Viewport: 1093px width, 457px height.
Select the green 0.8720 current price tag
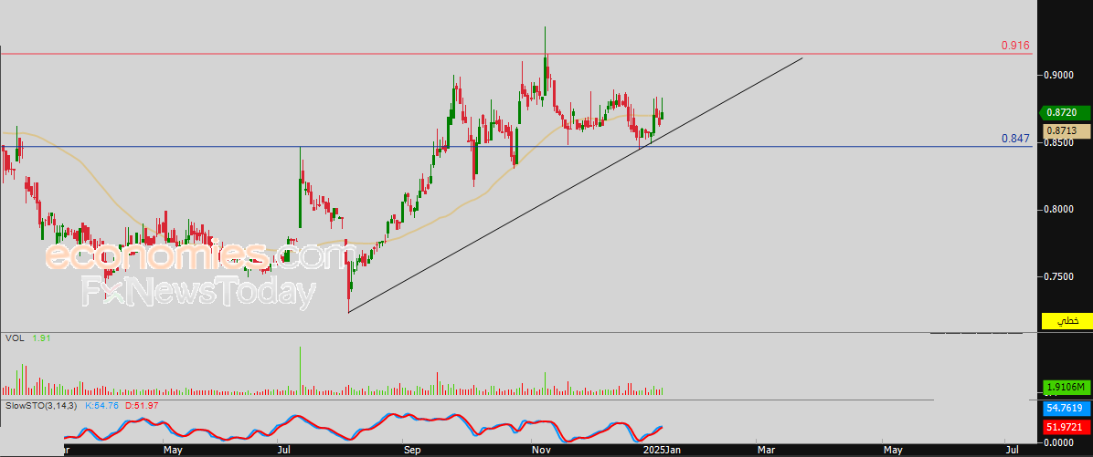(1064, 113)
